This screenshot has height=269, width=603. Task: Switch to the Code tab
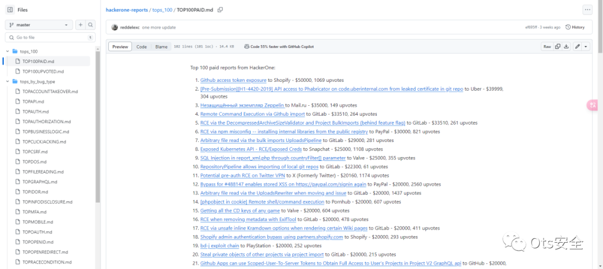(141, 47)
